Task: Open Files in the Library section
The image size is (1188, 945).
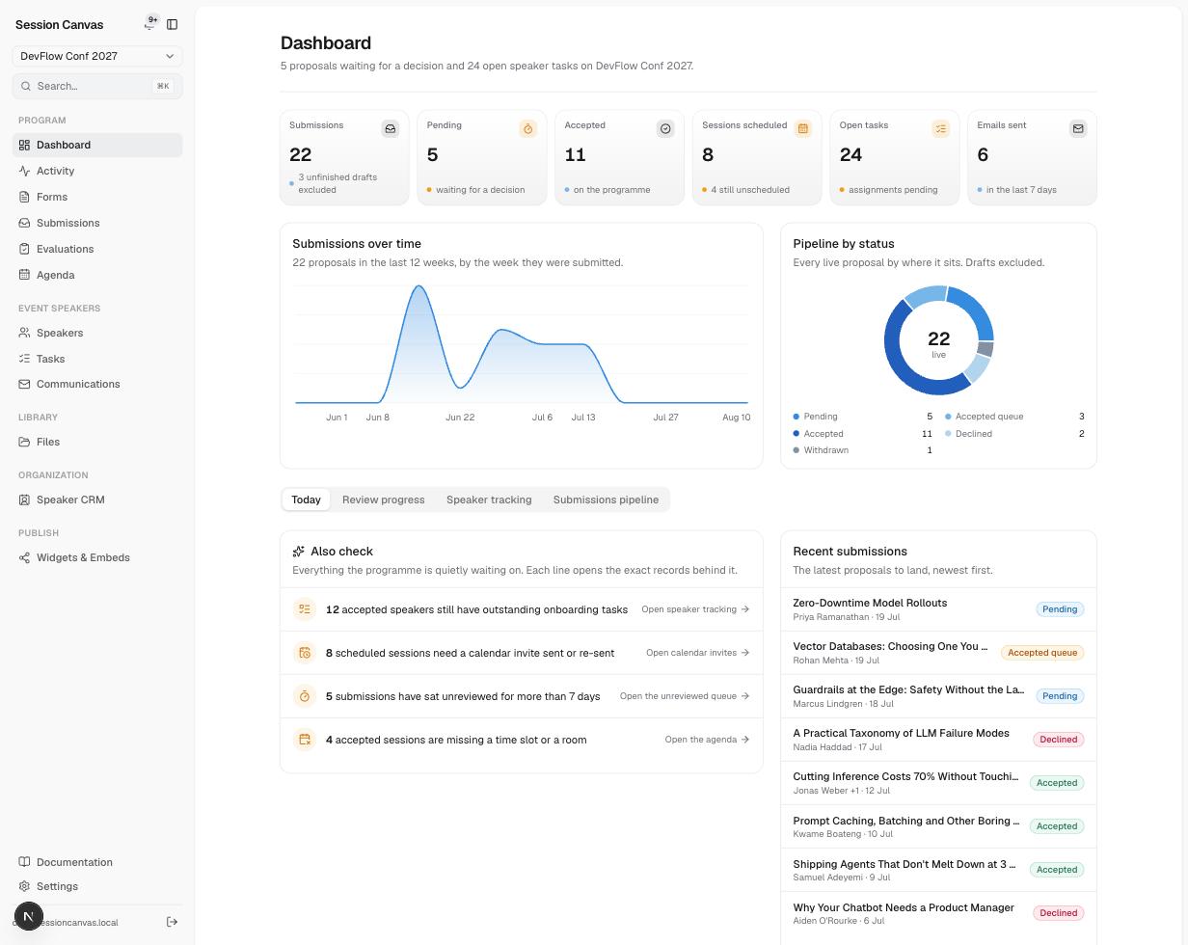Action: click(97, 442)
